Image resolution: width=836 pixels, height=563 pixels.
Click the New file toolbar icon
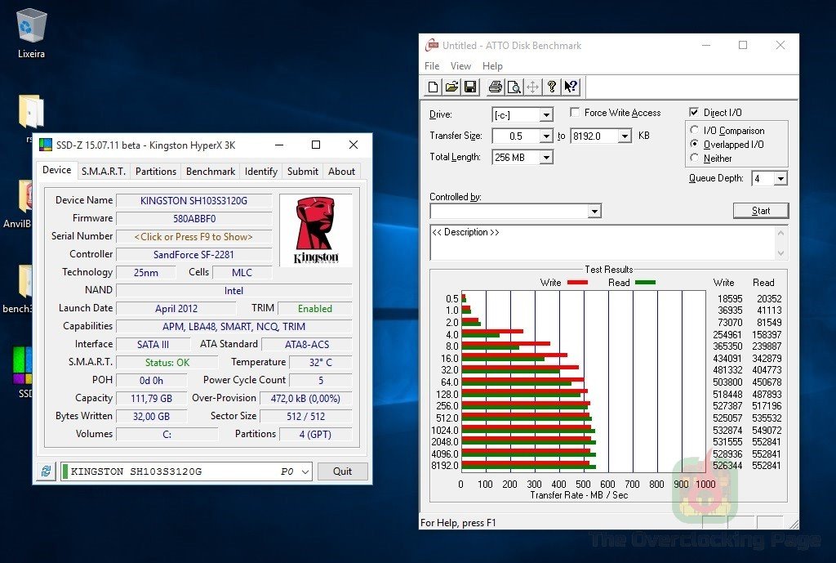pyautogui.click(x=433, y=87)
